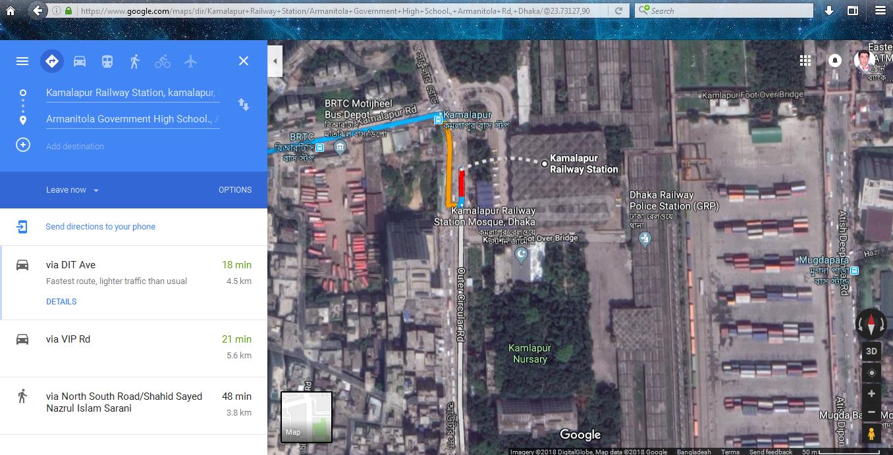Click the Add destination text
The image size is (893, 455).
pyautogui.click(x=75, y=146)
